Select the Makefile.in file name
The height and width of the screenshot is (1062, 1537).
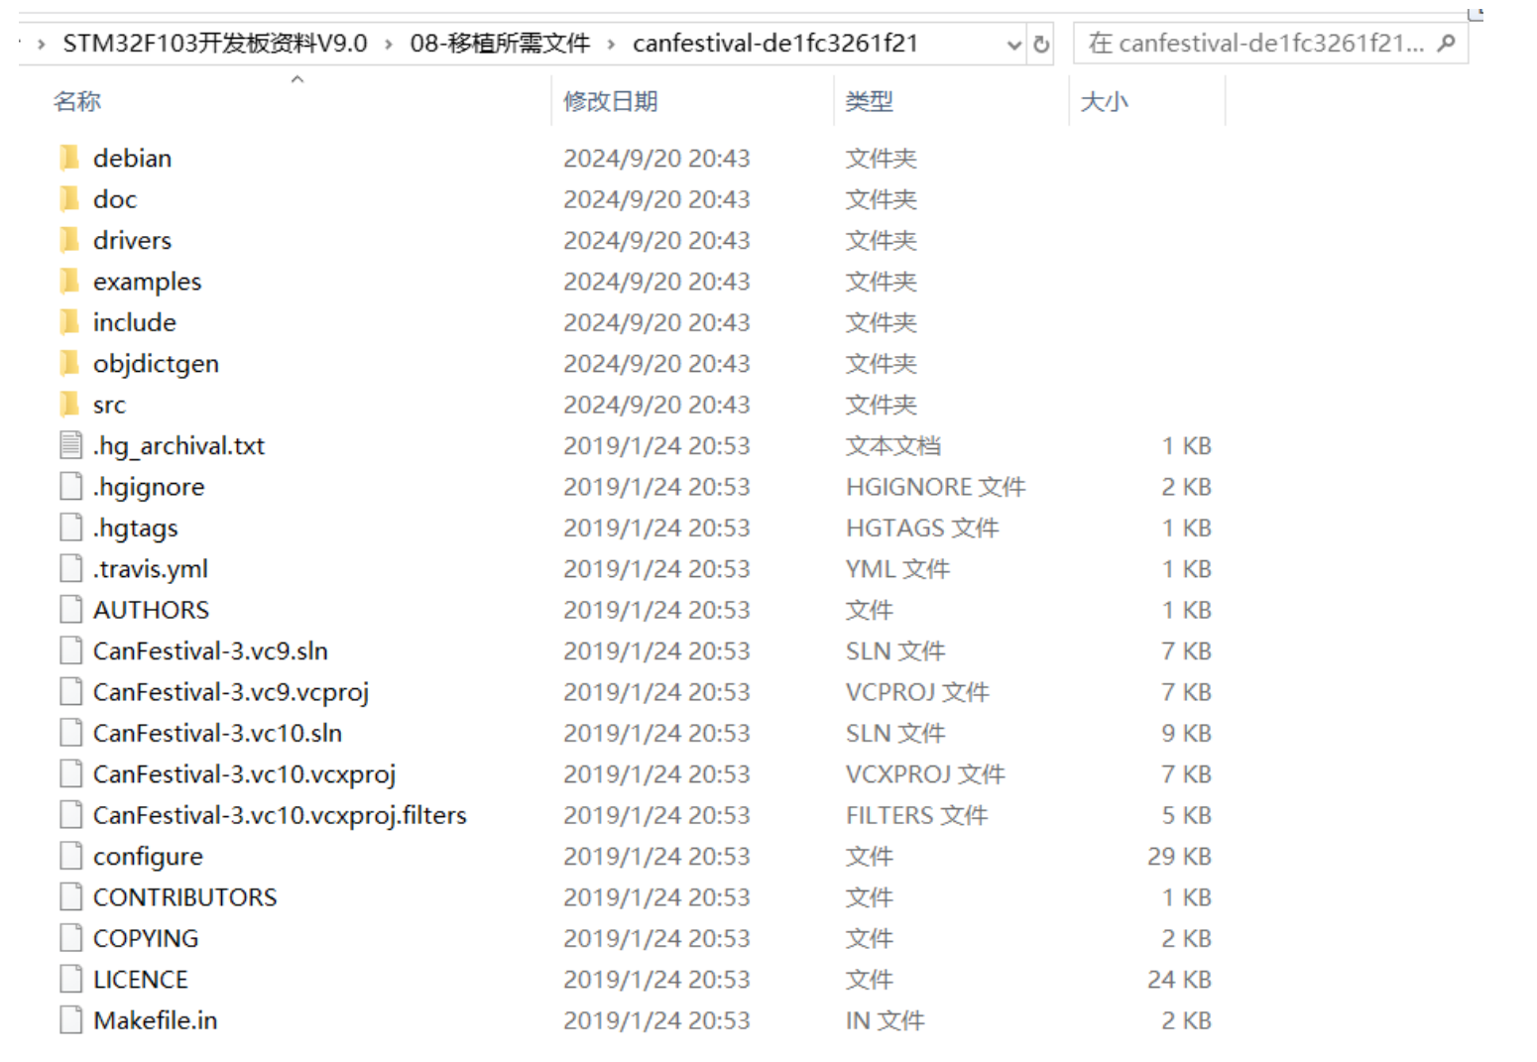coord(156,1021)
